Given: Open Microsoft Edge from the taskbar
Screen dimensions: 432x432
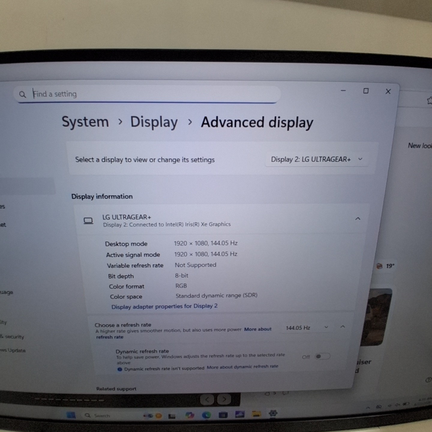Looking at the screenshot, I should [206, 415].
